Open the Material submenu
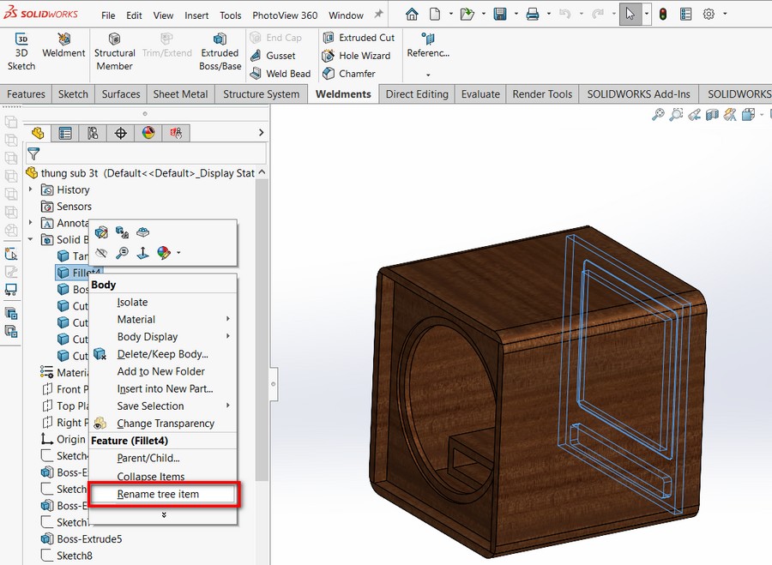Viewport: 772px width, 565px height. click(x=162, y=320)
